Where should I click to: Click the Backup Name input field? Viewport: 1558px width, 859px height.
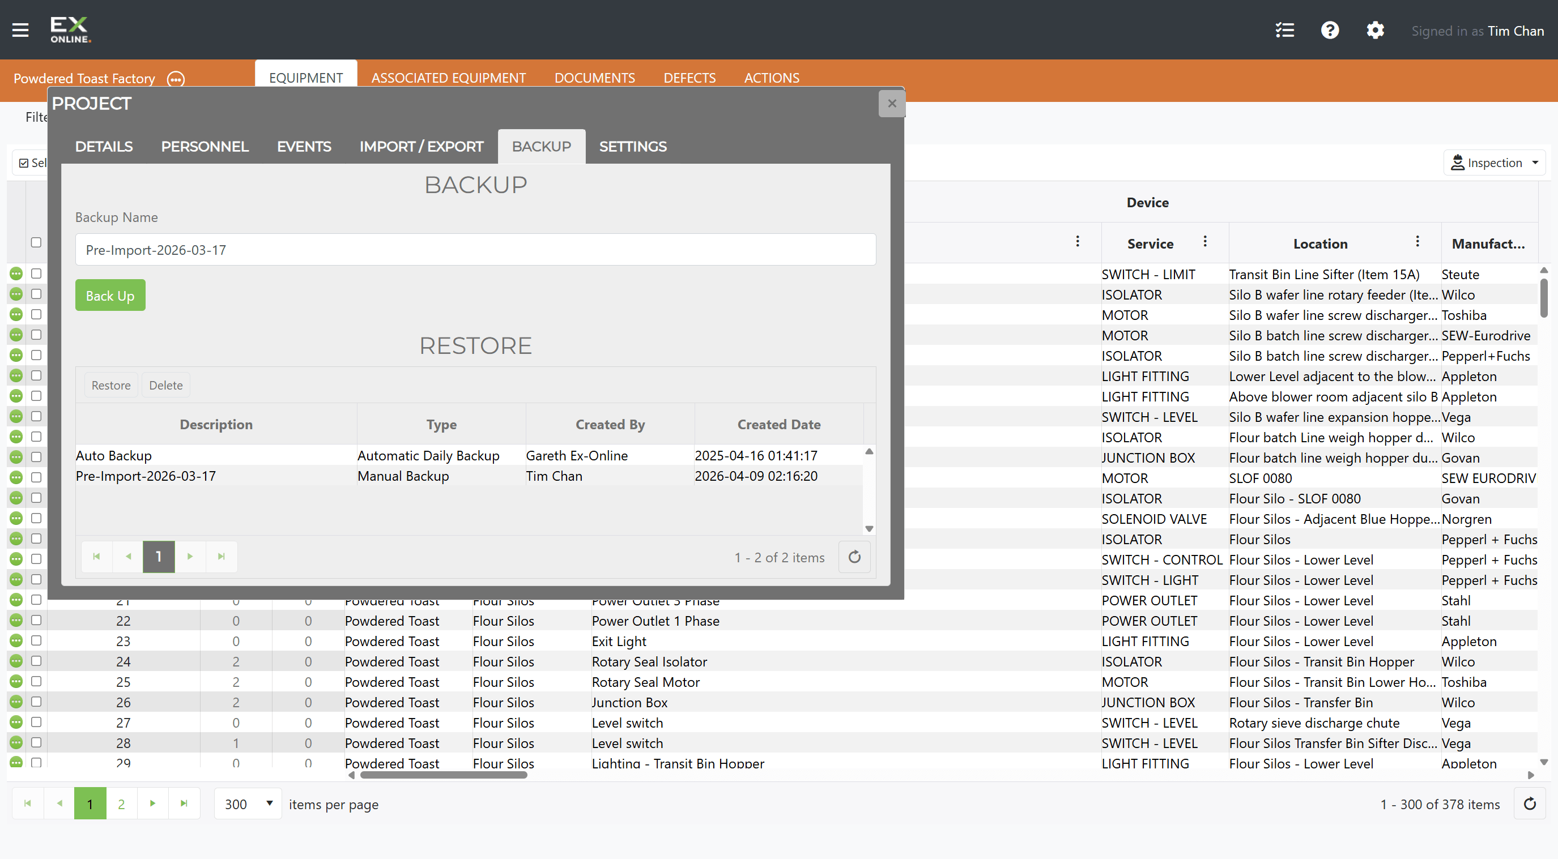click(x=475, y=250)
